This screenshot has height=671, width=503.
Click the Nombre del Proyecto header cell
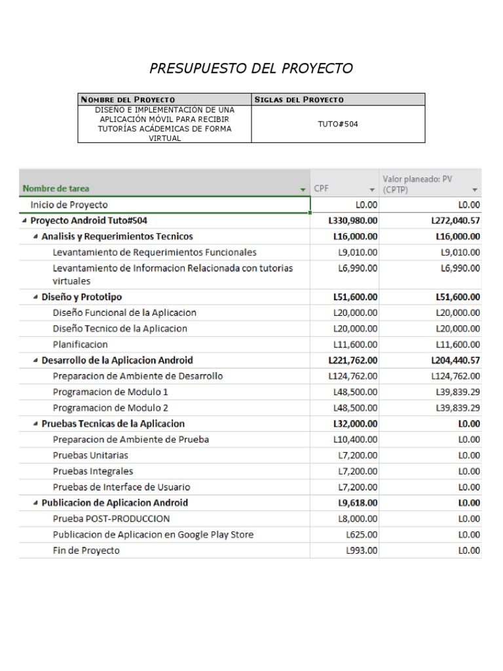164,100
